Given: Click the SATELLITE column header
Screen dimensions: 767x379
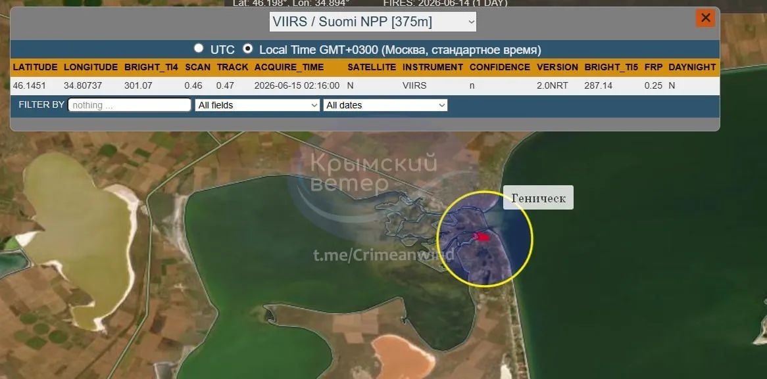Looking at the screenshot, I should click(x=372, y=68).
